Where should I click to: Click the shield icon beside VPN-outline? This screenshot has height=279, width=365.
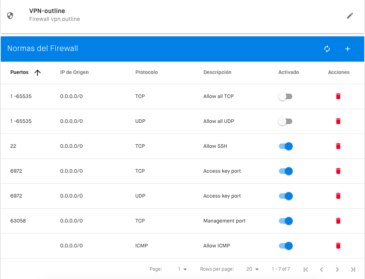point(10,15)
